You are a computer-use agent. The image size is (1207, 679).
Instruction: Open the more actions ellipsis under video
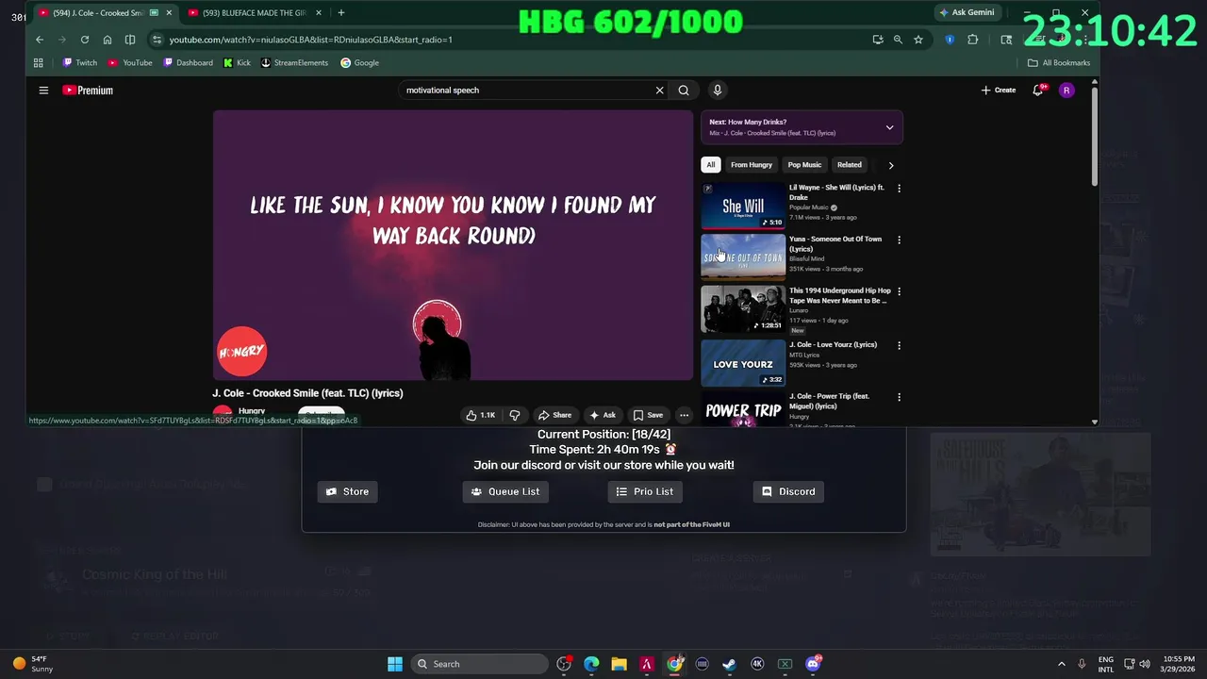(x=685, y=415)
